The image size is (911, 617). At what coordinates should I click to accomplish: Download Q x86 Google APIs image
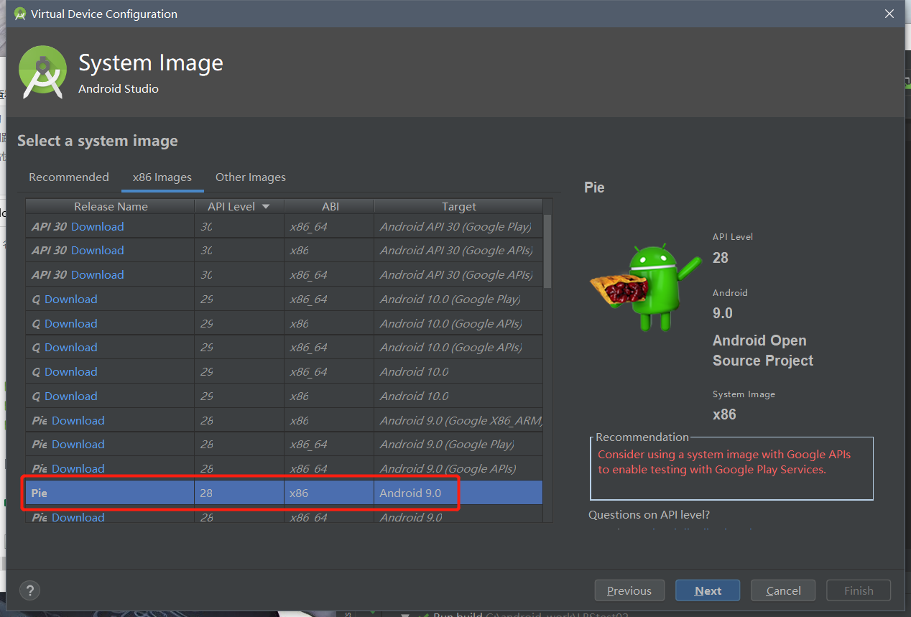pos(71,323)
